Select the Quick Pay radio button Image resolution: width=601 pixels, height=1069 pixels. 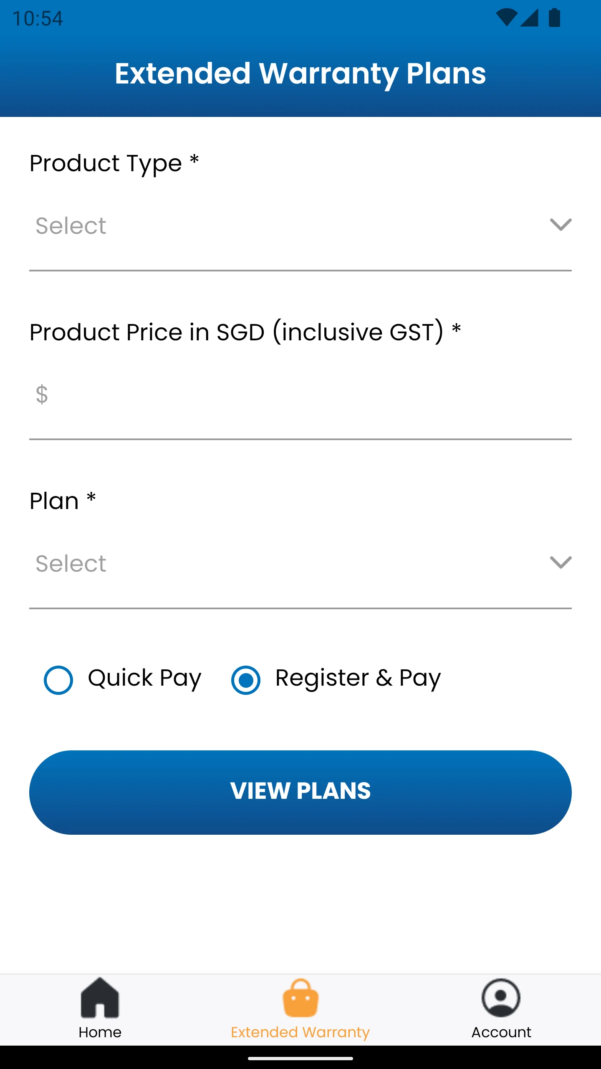pyautogui.click(x=58, y=680)
